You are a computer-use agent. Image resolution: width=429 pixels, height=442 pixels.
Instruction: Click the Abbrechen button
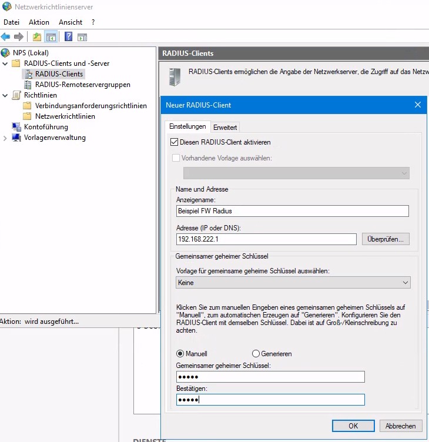click(x=401, y=426)
